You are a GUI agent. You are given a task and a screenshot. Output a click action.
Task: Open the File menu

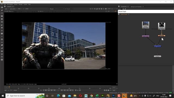(x=2, y=4)
